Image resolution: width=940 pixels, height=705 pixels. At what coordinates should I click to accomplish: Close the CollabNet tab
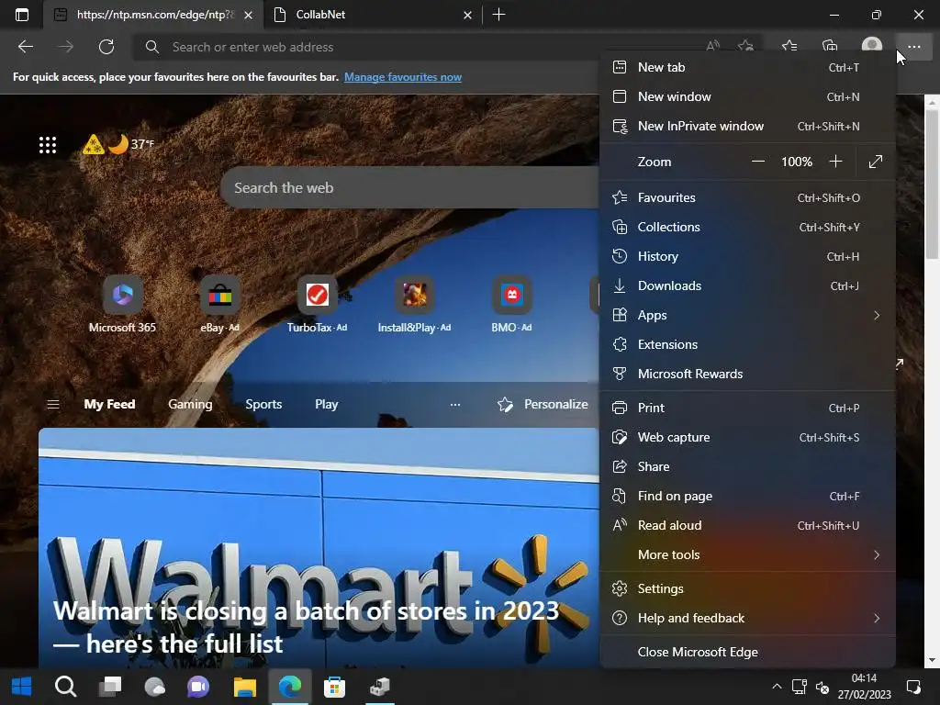pos(467,15)
